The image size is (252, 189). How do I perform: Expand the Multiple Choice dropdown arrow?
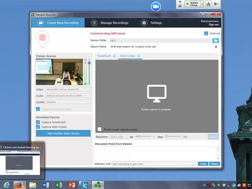202,4
